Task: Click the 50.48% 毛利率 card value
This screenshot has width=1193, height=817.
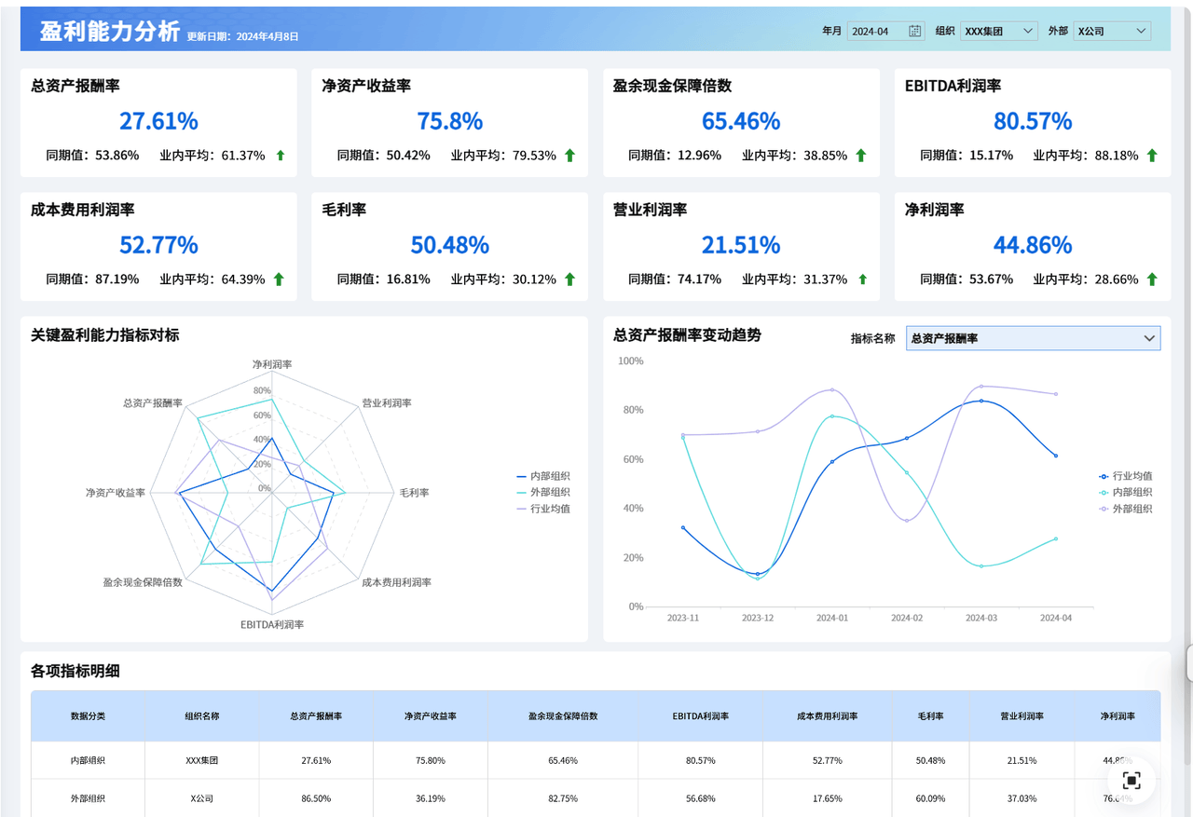Action: coord(449,245)
